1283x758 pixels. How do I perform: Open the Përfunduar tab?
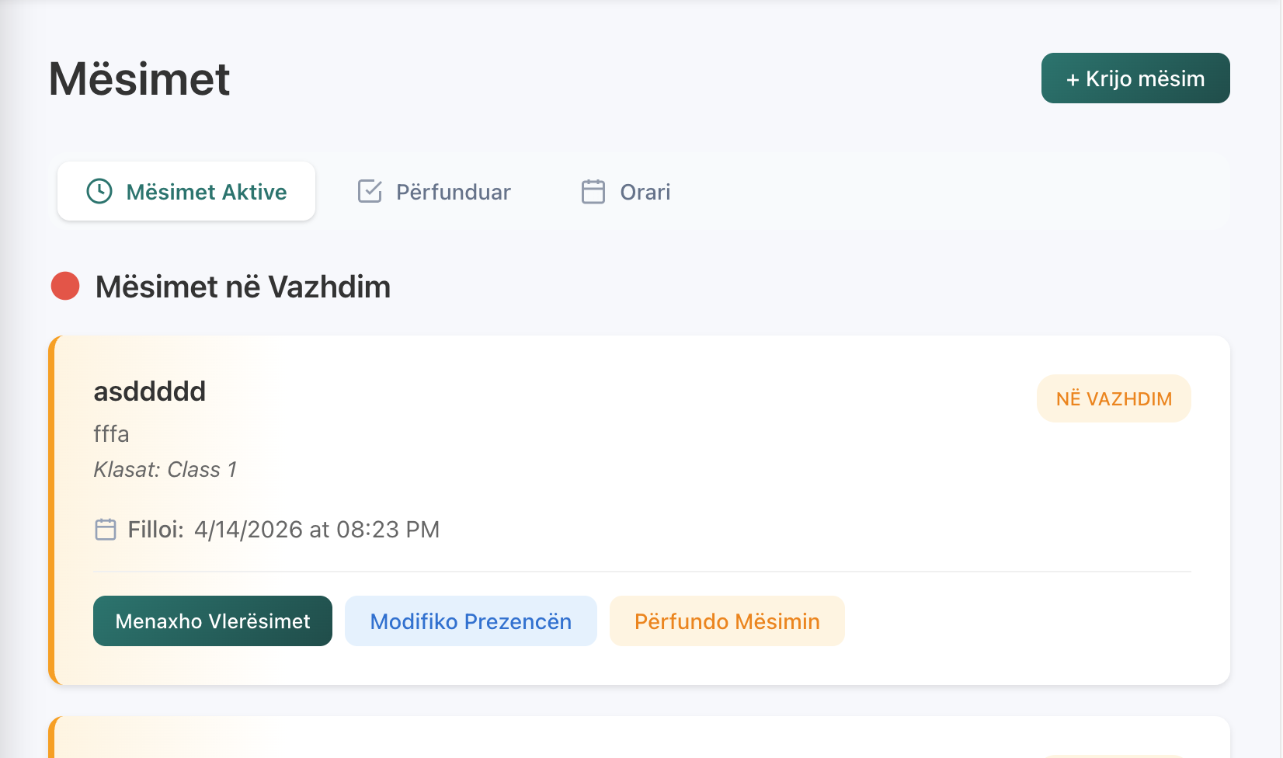click(x=435, y=191)
